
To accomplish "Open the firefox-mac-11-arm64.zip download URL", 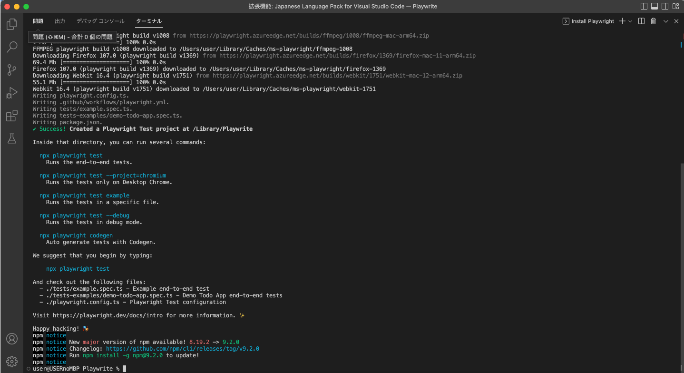I will (x=347, y=56).
